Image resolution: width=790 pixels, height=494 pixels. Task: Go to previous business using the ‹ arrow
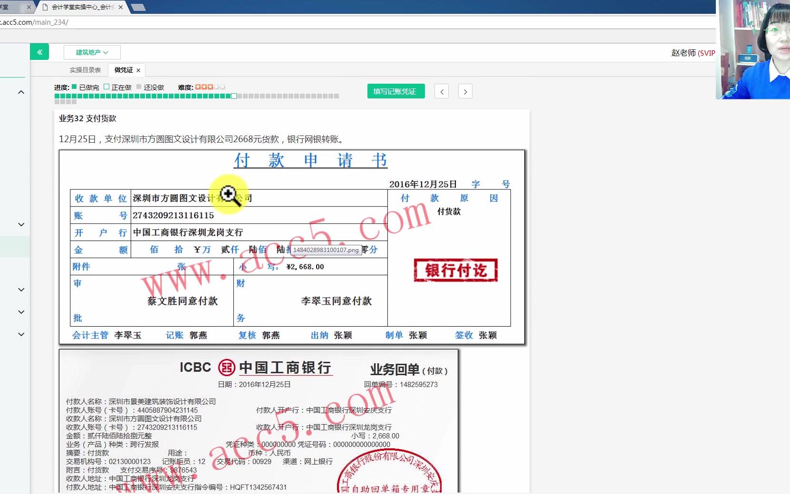[441, 91]
